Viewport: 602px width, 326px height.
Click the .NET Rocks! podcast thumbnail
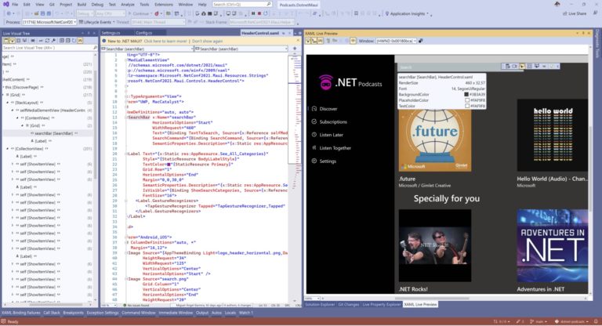[x=434, y=246]
